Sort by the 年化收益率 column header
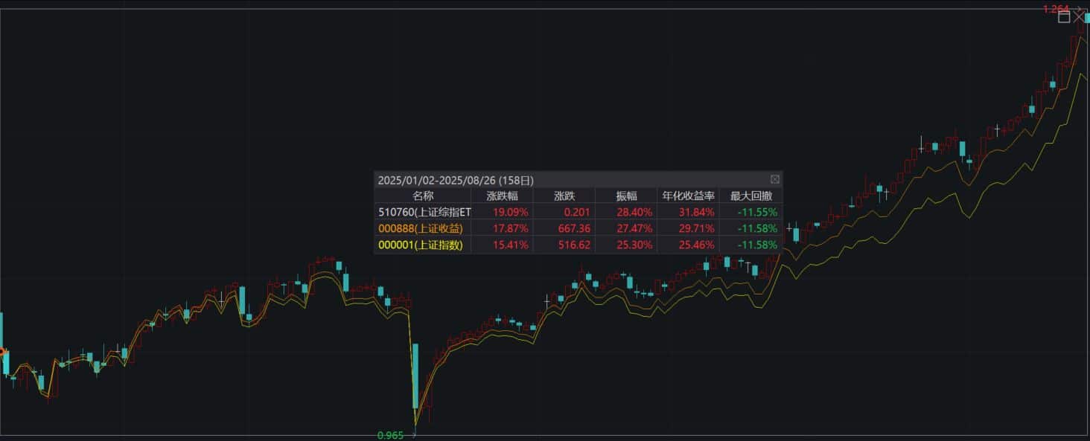The height and width of the screenshot is (441, 1090). [688, 195]
